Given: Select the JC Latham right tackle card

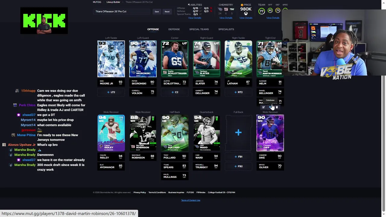Looking at the screenshot, I should point(238,59).
